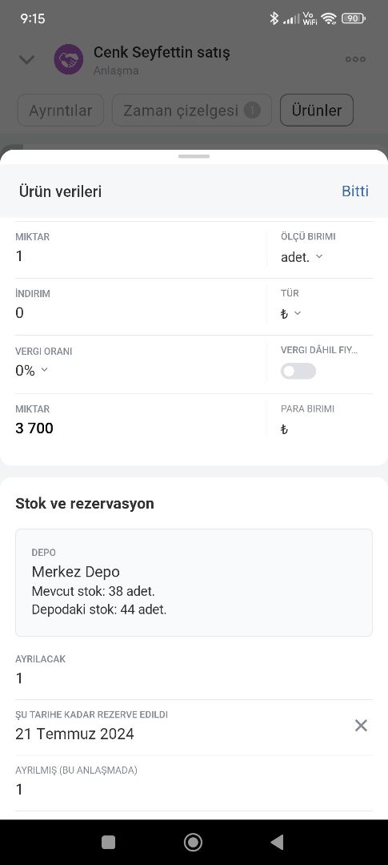The image size is (388, 865).
Task: Tap the Zaman çizelgesi notification badge
Action: (x=252, y=111)
